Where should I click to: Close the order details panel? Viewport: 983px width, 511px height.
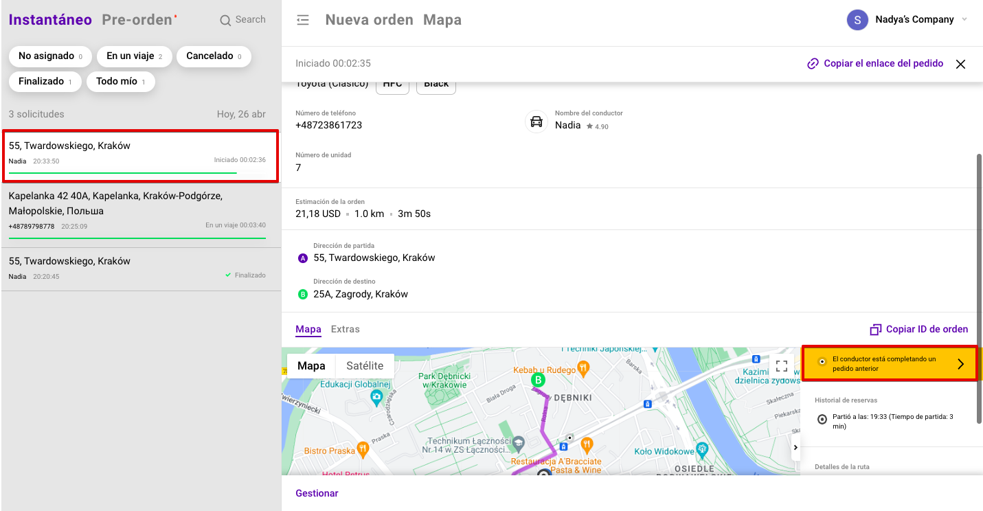tap(960, 64)
